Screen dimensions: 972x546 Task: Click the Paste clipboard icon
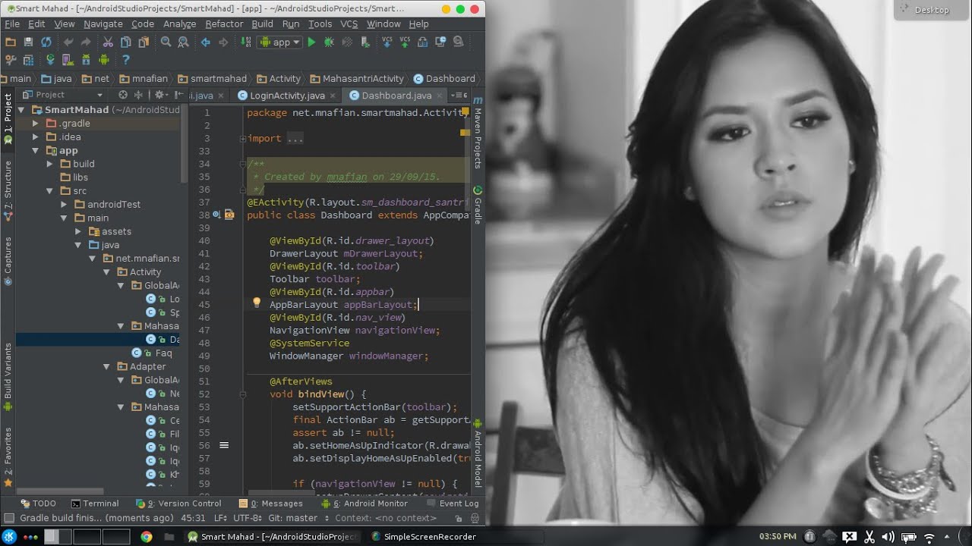(x=143, y=42)
